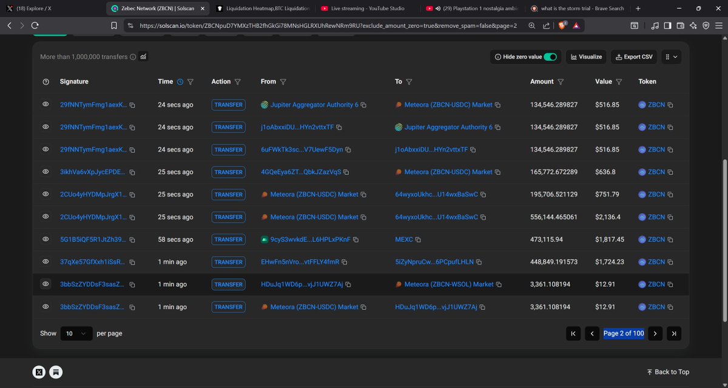Open Action column filter

(x=237, y=82)
